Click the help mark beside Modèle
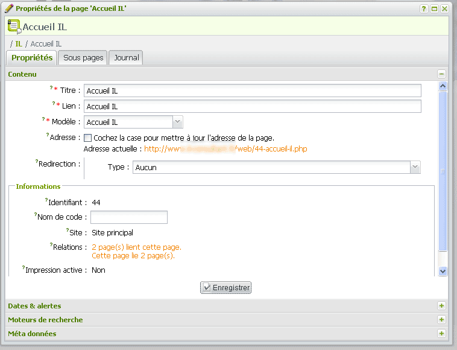This screenshot has height=350, width=457. (x=46, y=119)
